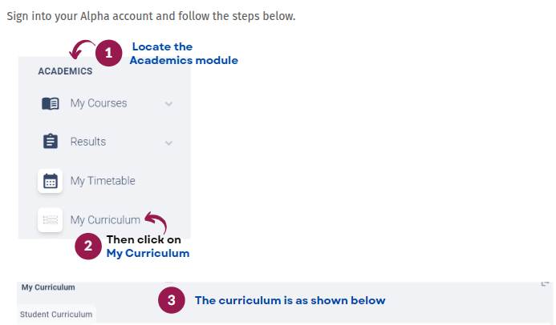Click the My Timetable calendar icon

click(x=51, y=181)
